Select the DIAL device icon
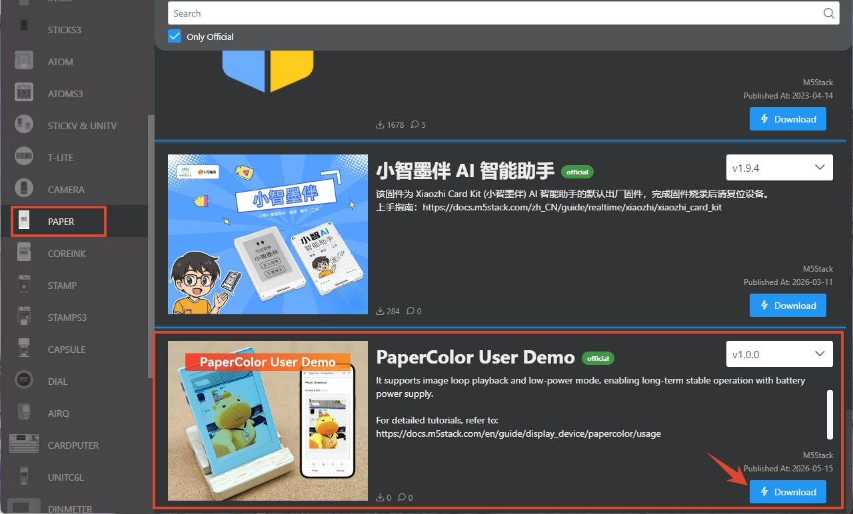This screenshot has height=514, width=853. (x=24, y=381)
